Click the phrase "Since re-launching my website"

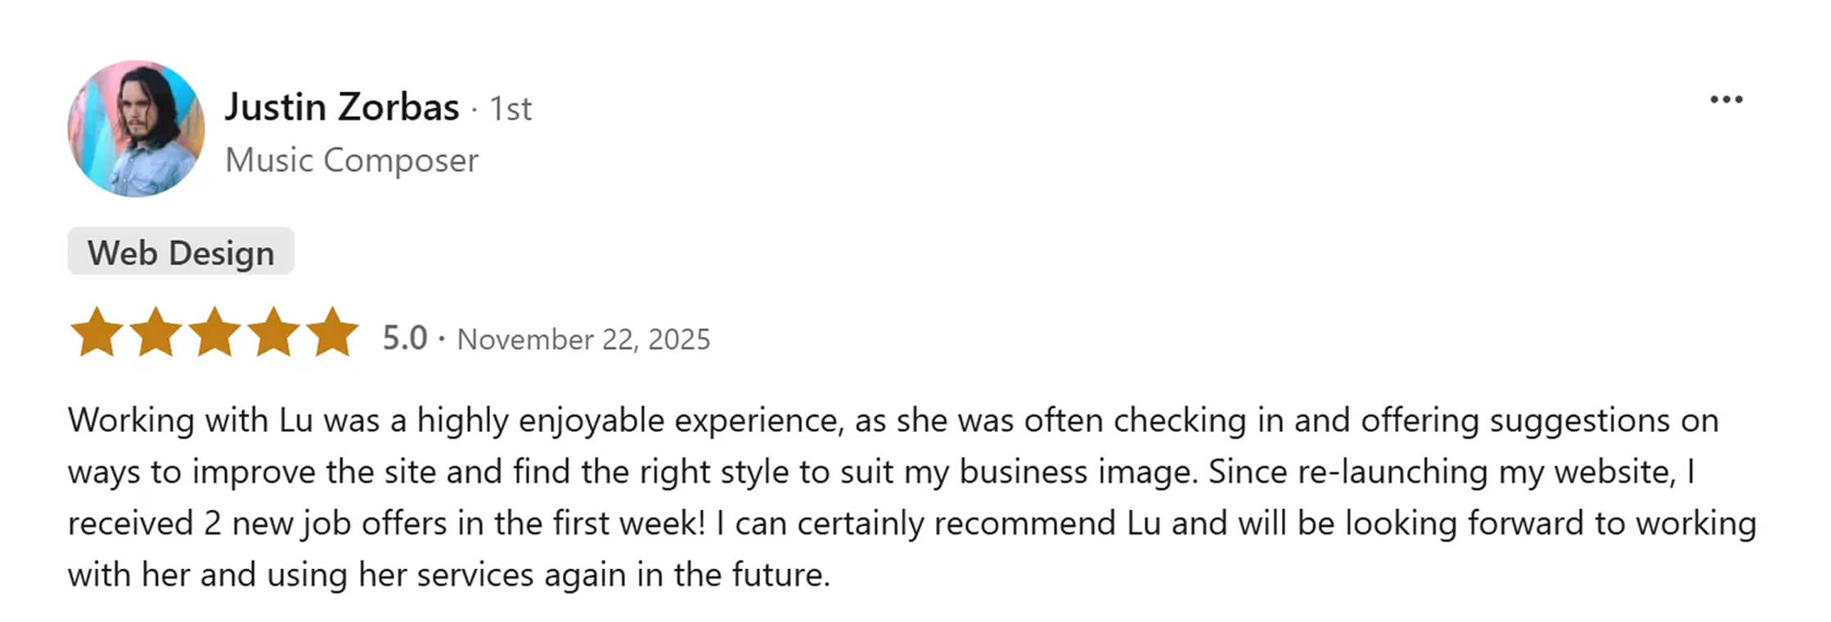[x=1442, y=472]
